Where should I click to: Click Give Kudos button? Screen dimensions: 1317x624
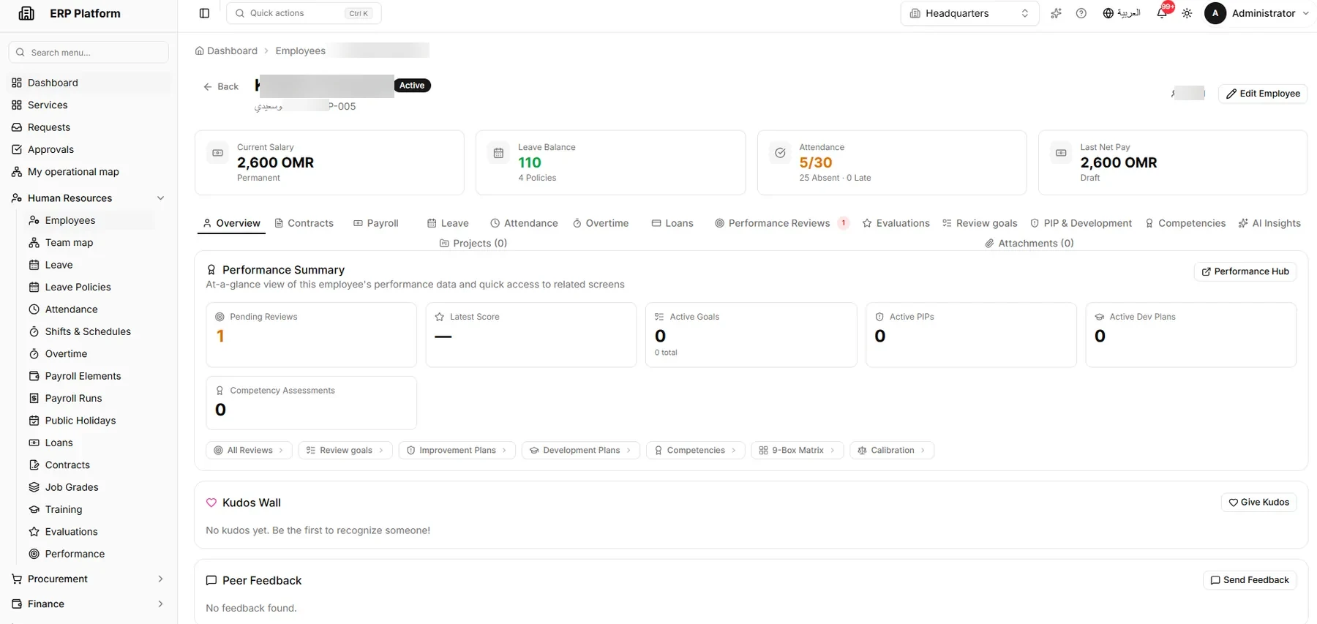(1258, 503)
